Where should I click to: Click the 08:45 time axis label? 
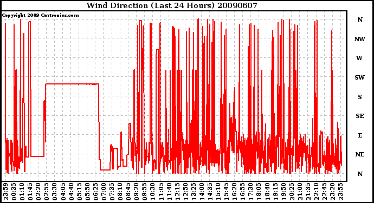click(x=128, y=192)
